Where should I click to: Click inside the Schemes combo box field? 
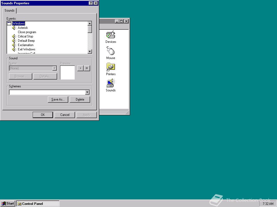click(47, 92)
